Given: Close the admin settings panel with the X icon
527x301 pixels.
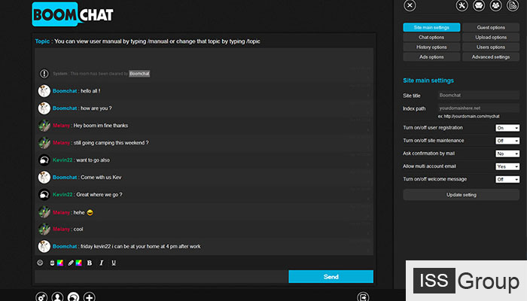Looking at the screenshot, I should pos(410,5).
